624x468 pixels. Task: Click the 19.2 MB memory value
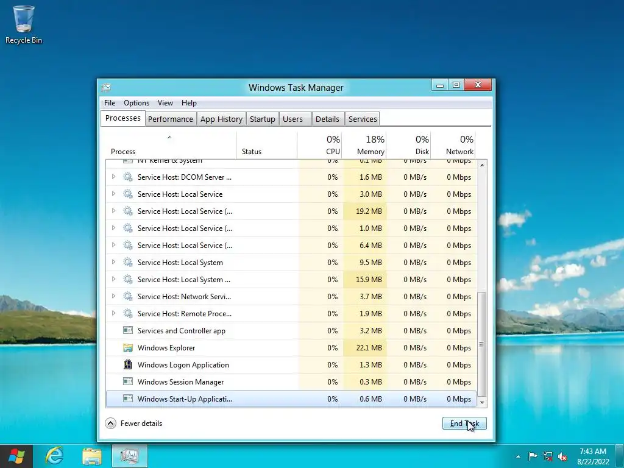click(x=369, y=211)
